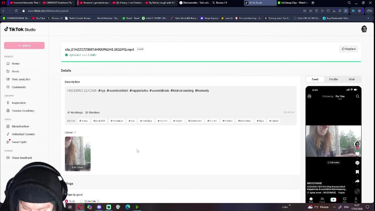Click the browser reload button

16,11
